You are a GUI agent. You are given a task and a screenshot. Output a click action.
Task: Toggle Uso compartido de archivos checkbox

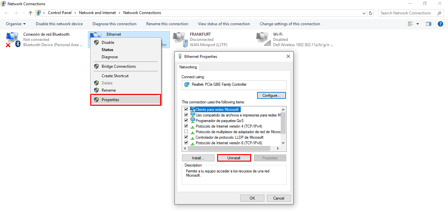tap(186, 115)
